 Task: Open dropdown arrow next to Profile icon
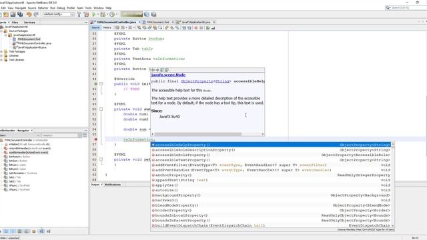tap(117, 14)
